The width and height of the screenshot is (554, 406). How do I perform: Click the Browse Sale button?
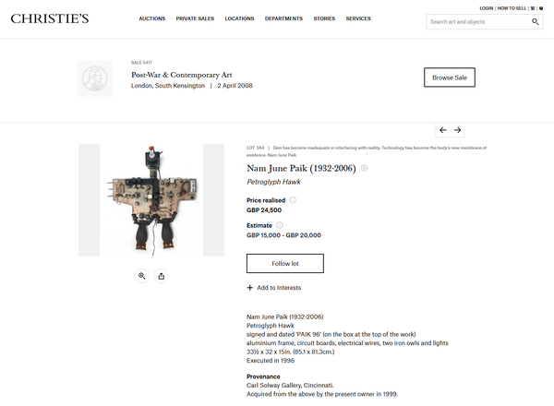450,78
